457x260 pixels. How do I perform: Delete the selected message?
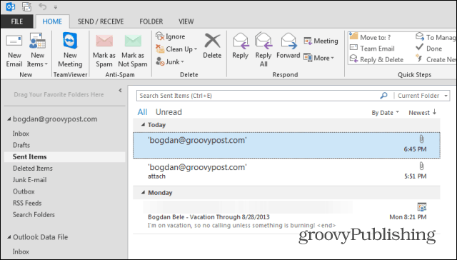[x=212, y=46]
